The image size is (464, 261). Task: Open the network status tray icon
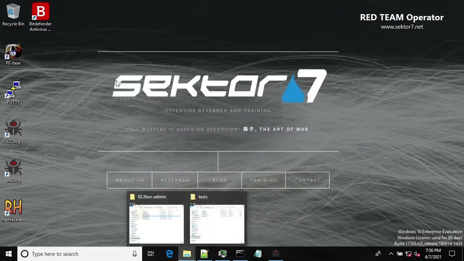tap(409, 254)
